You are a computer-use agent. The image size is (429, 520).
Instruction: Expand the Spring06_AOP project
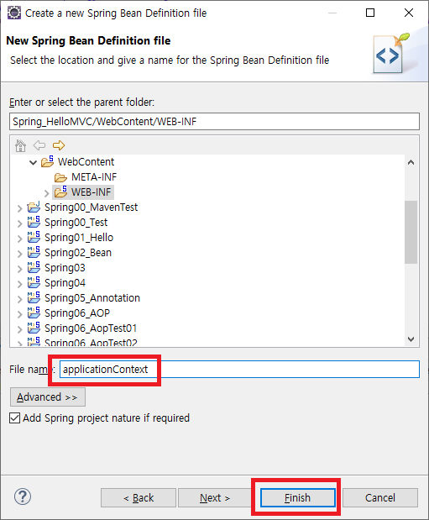[x=19, y=314]
